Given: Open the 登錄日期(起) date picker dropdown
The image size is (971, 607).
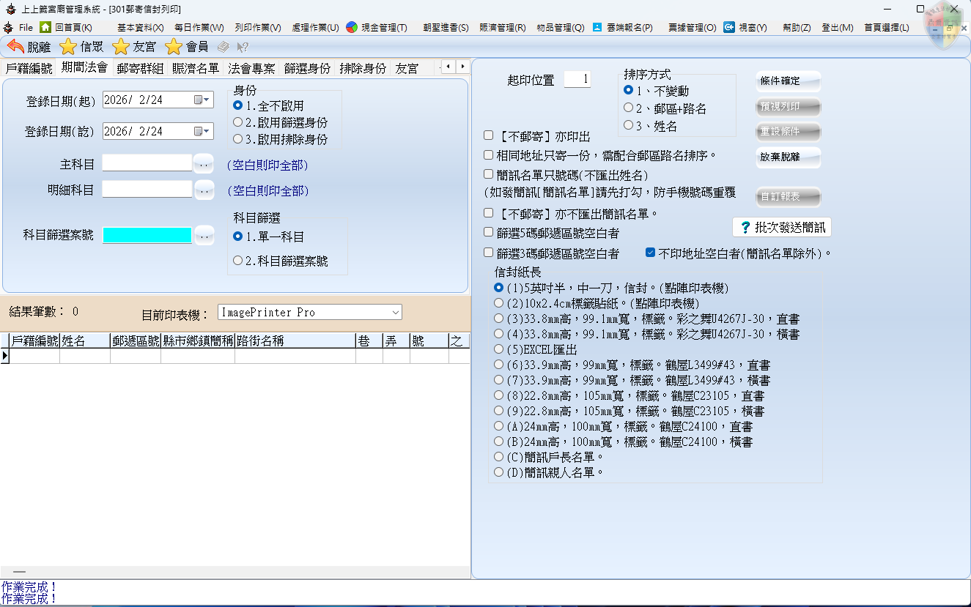Looking at the screenshot, I should [x=202, y=100].
